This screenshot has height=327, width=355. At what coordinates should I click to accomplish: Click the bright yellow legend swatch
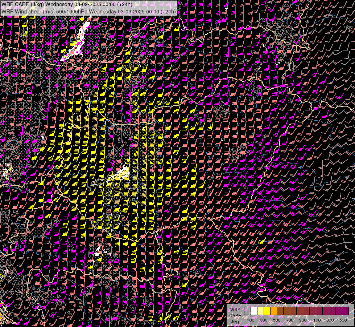[267, 311]
